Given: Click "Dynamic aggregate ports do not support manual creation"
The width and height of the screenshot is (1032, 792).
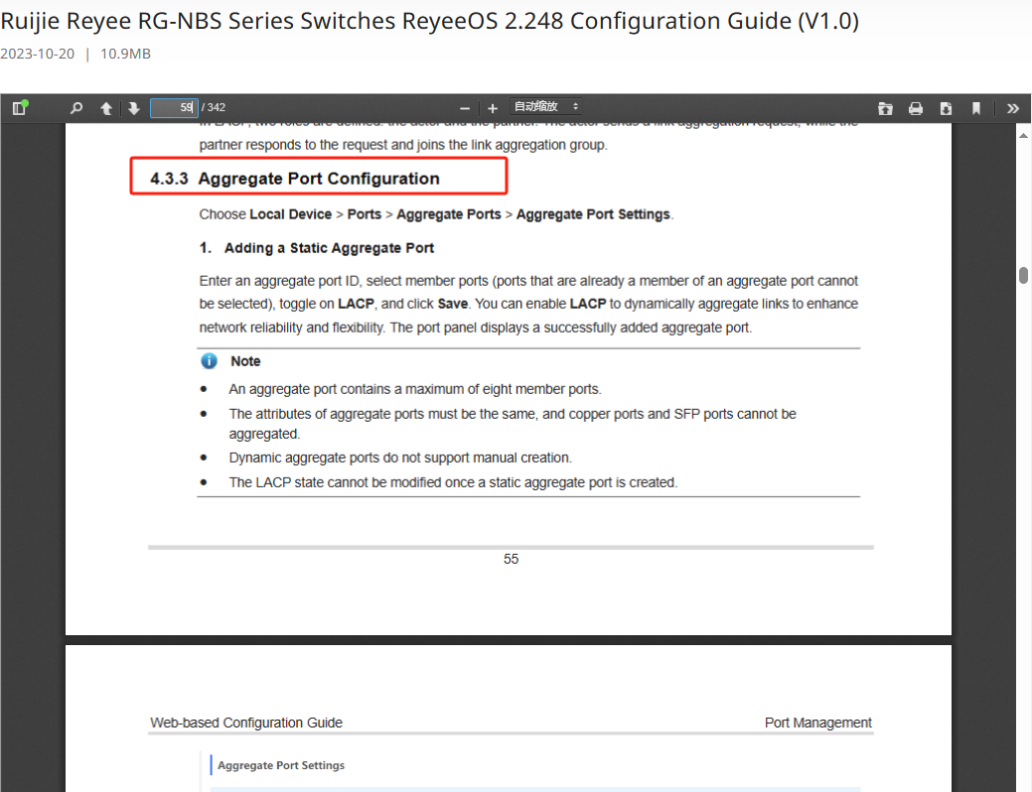Looking at the screenshot, I should click(x=400, y=458).
